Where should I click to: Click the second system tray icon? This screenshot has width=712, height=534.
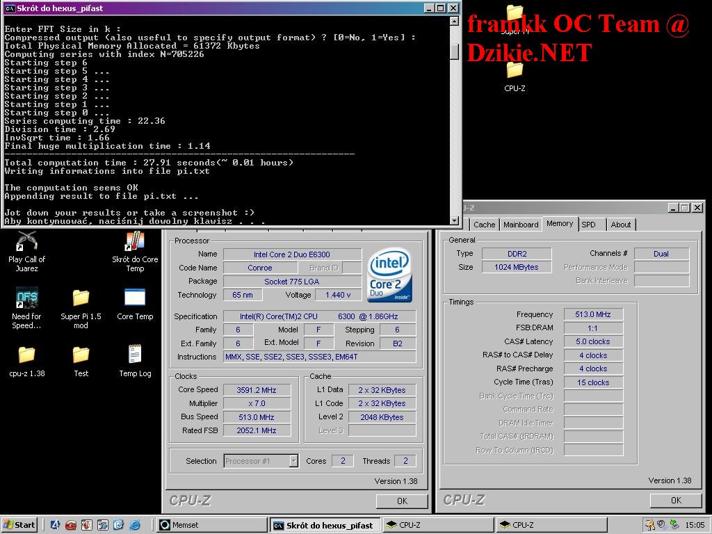click(662, 525)
